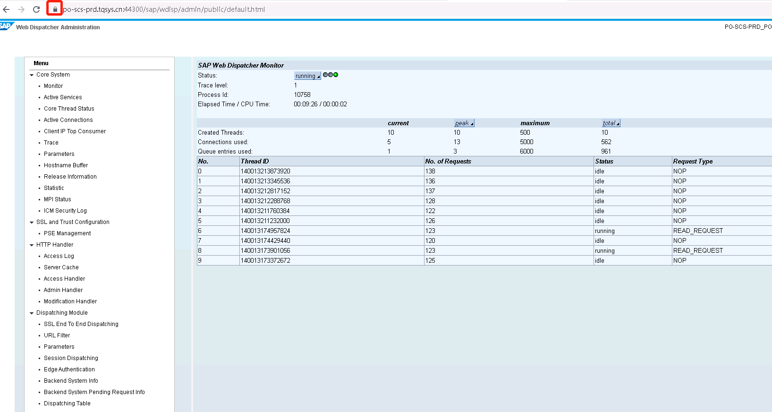
Task: Open the running status dropdown
Action: click(307, 76)
